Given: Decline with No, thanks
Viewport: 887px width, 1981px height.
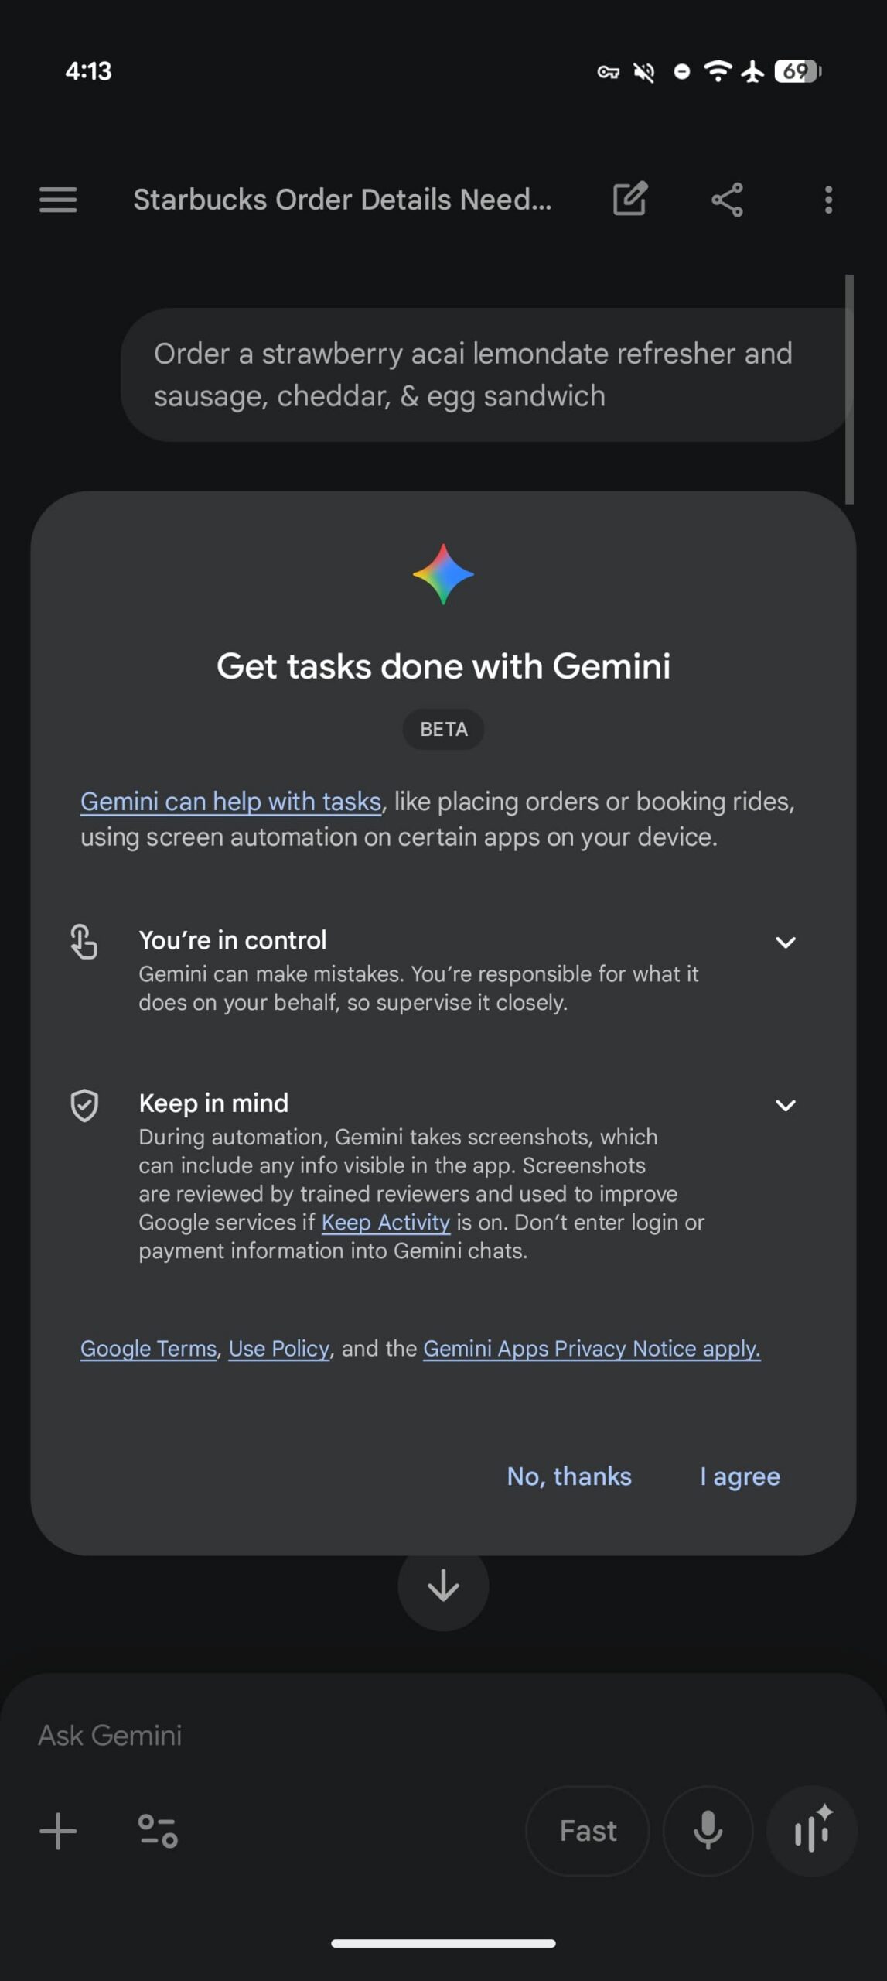Looking at the screenshot, I should pos(569,1476).
